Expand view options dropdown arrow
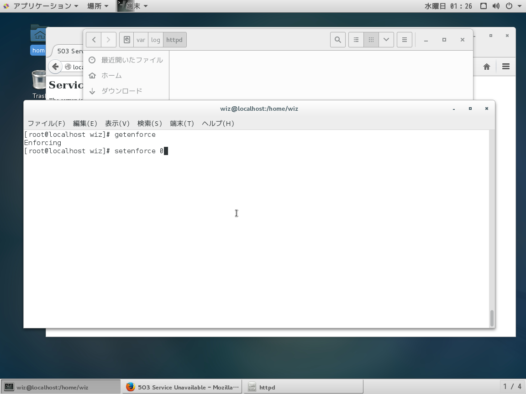This screenshot has width=526, height=394. tap(386, 40)
